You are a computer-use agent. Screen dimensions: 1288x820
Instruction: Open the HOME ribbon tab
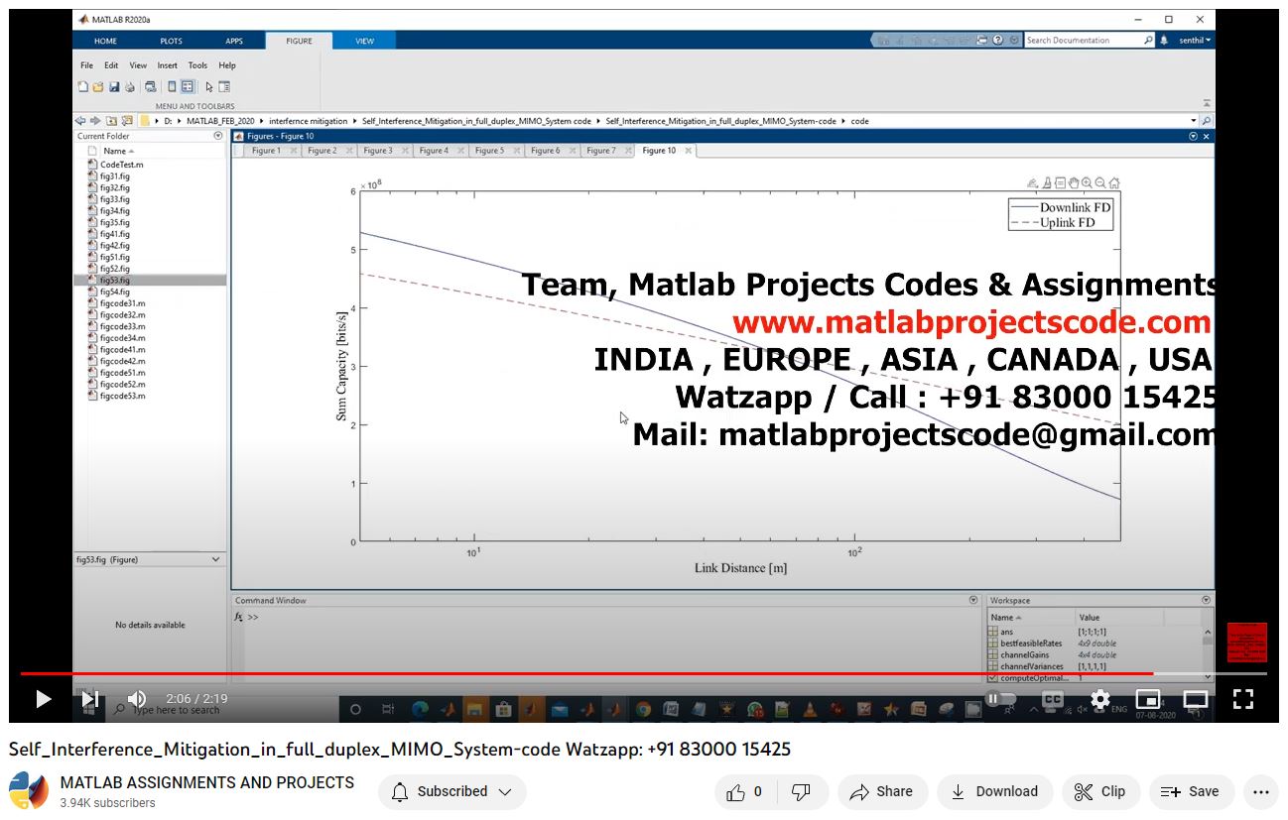[105, 41]
